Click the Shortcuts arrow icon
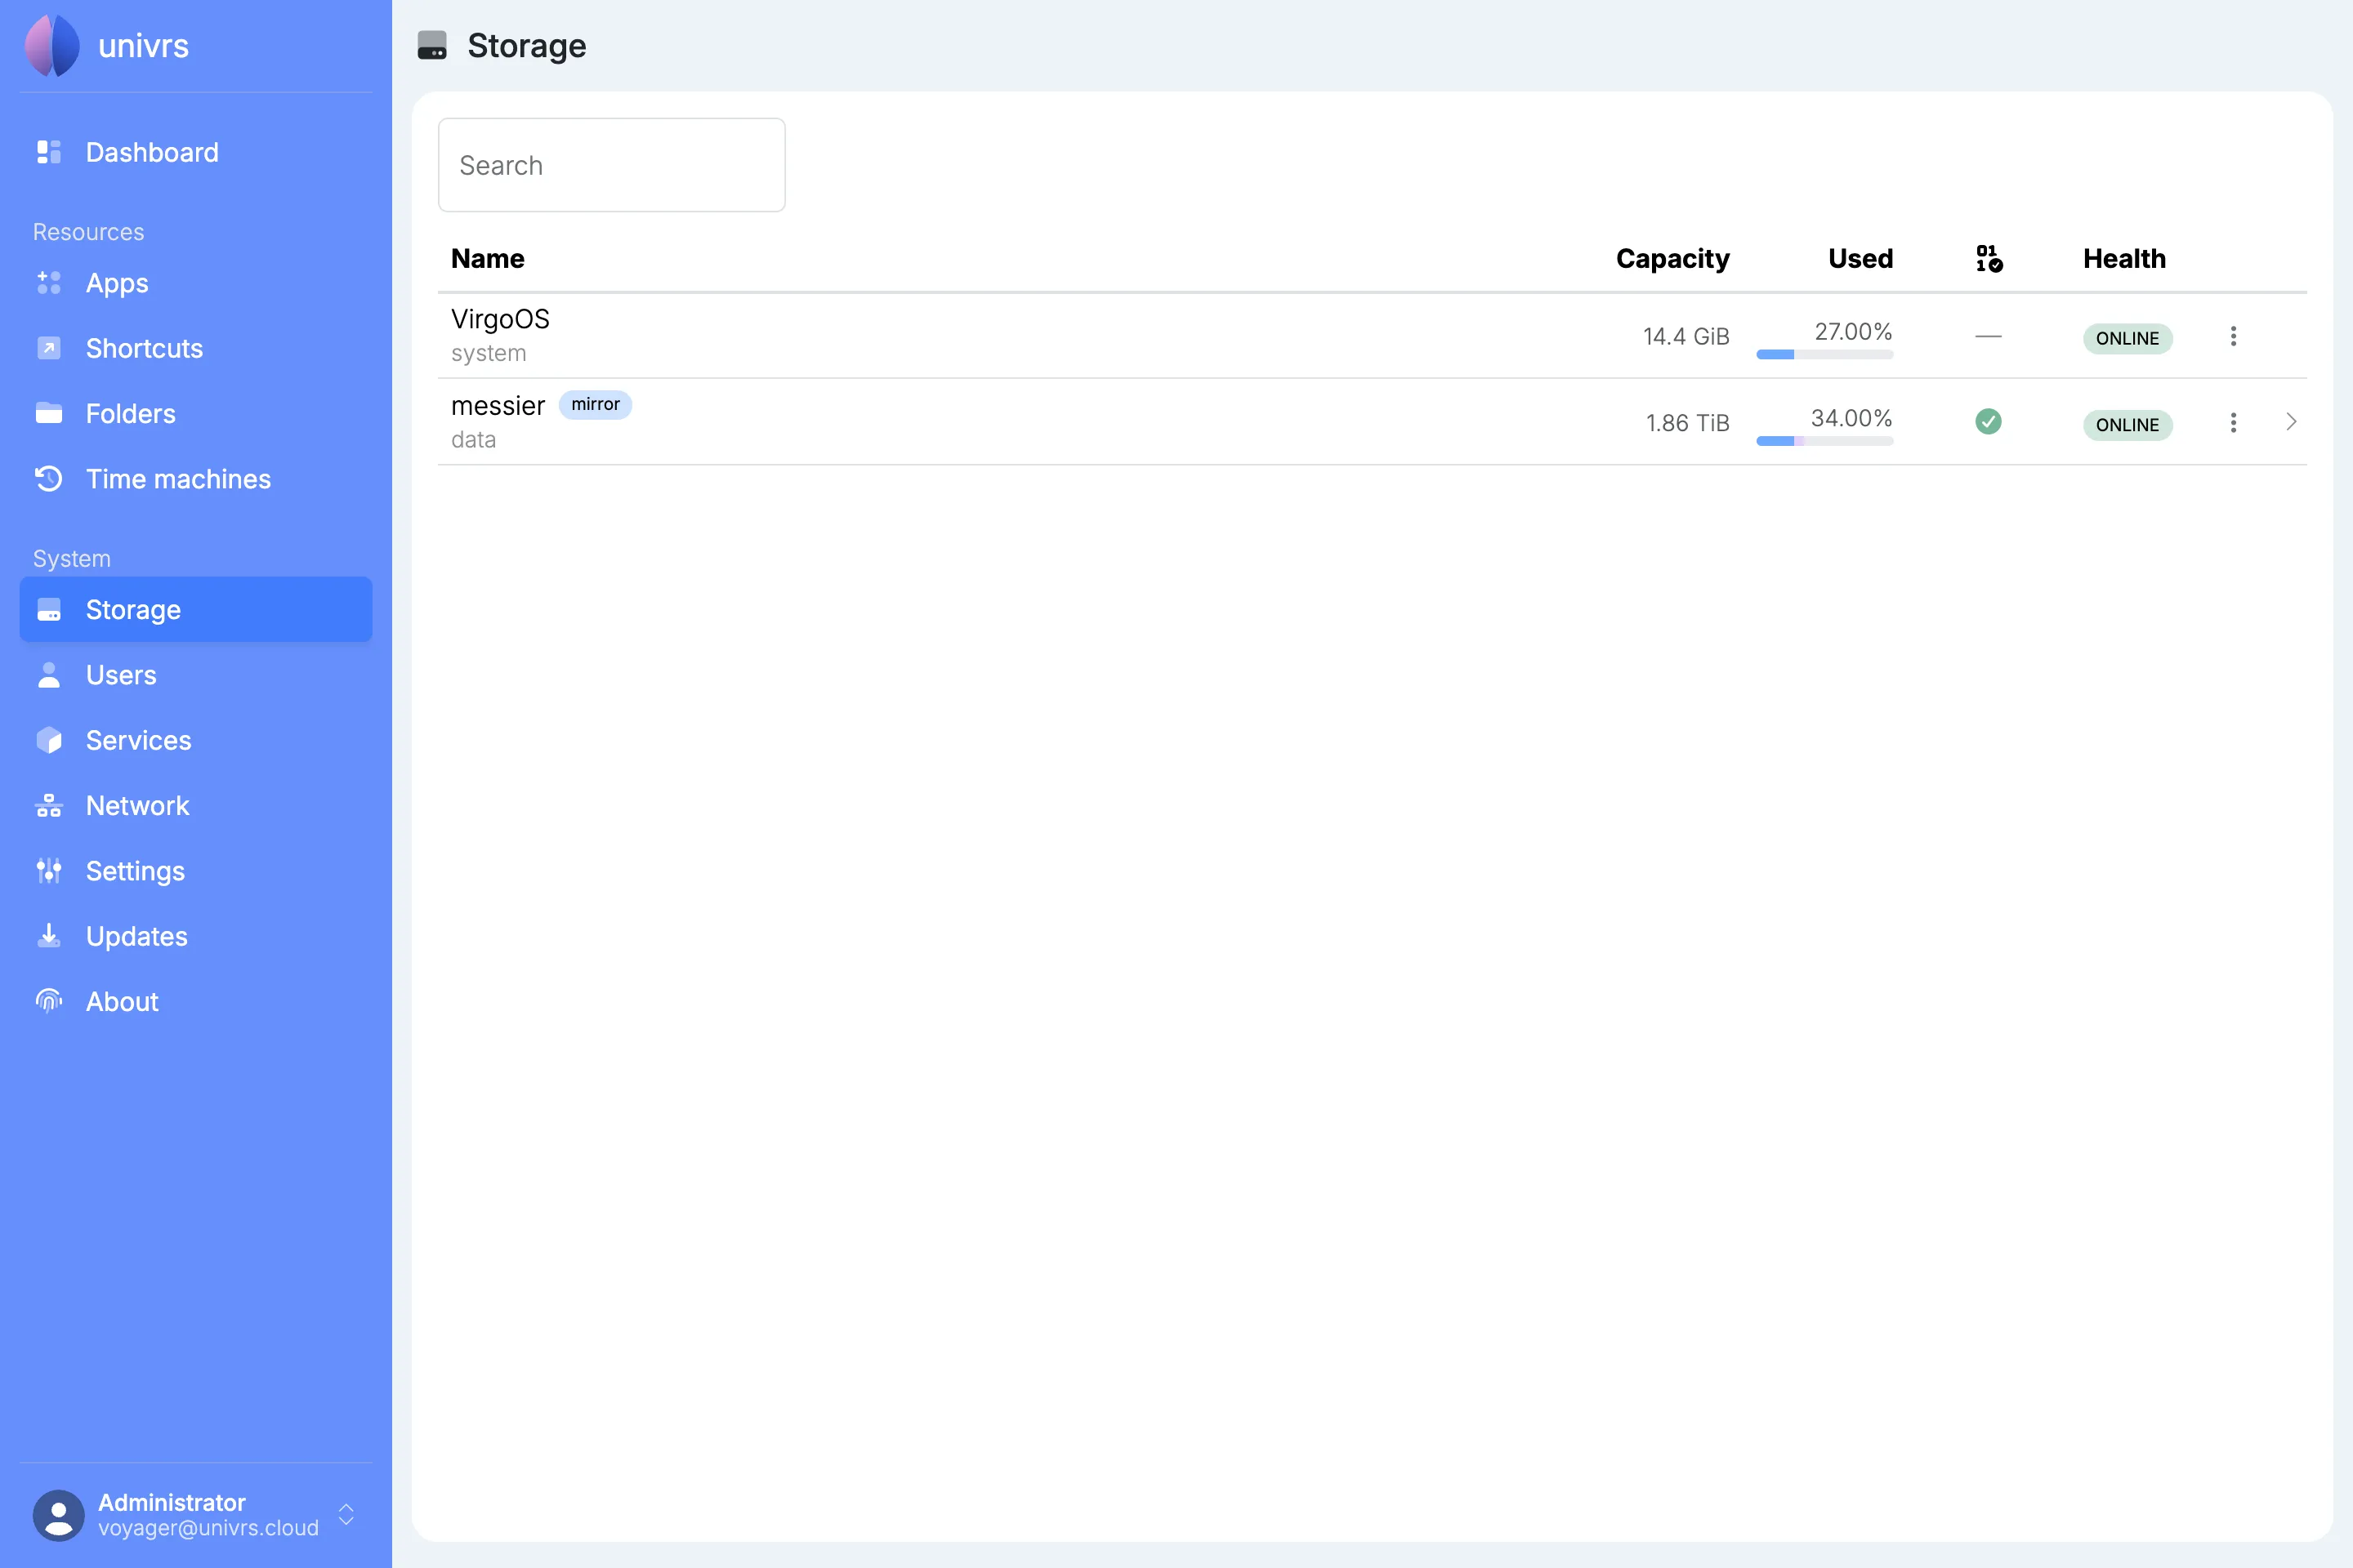Viewport: 2353px width, 1568px height. 49,348
